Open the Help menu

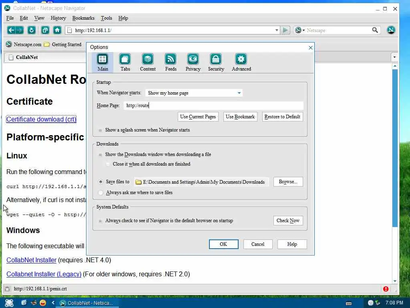[123, 18]
